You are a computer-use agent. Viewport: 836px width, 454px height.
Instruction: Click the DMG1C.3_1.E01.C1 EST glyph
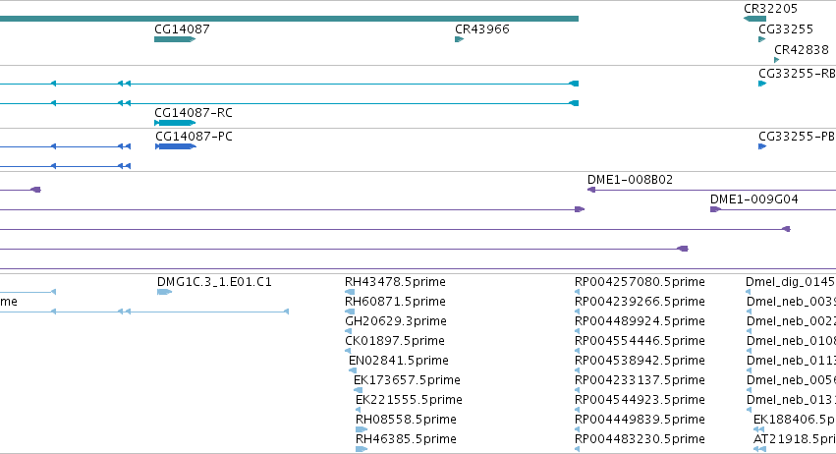coord(164,292)
